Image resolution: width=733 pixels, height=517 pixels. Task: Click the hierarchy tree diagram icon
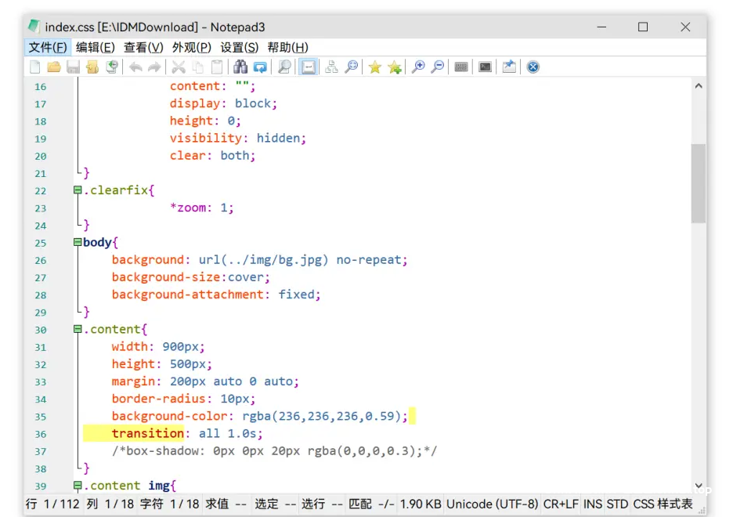pos(331,67)
